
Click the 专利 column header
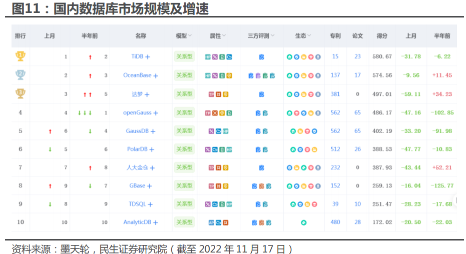335,36
